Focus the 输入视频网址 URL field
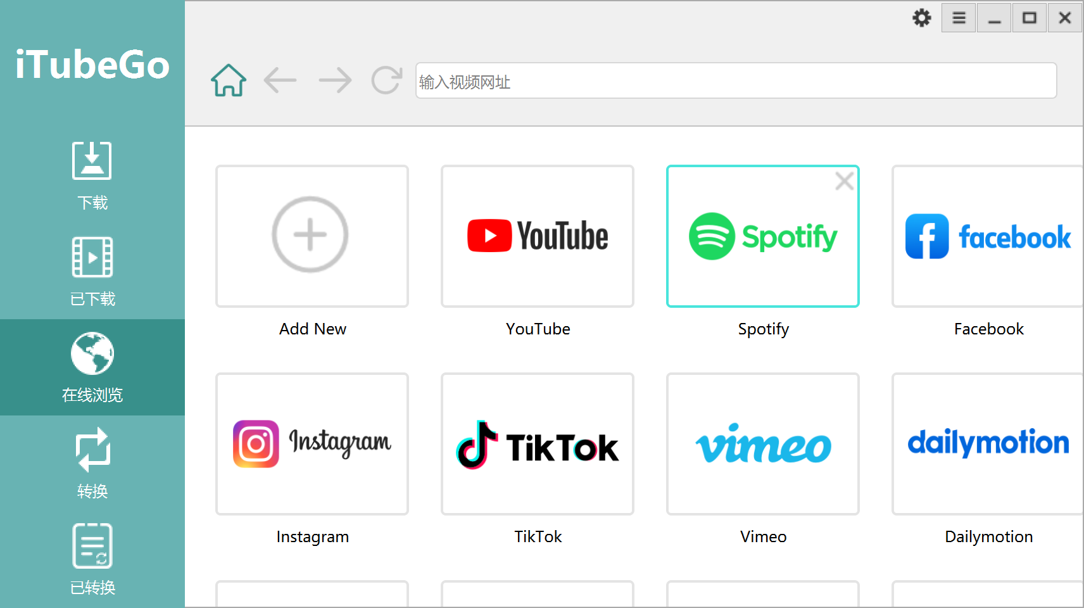 736,80
